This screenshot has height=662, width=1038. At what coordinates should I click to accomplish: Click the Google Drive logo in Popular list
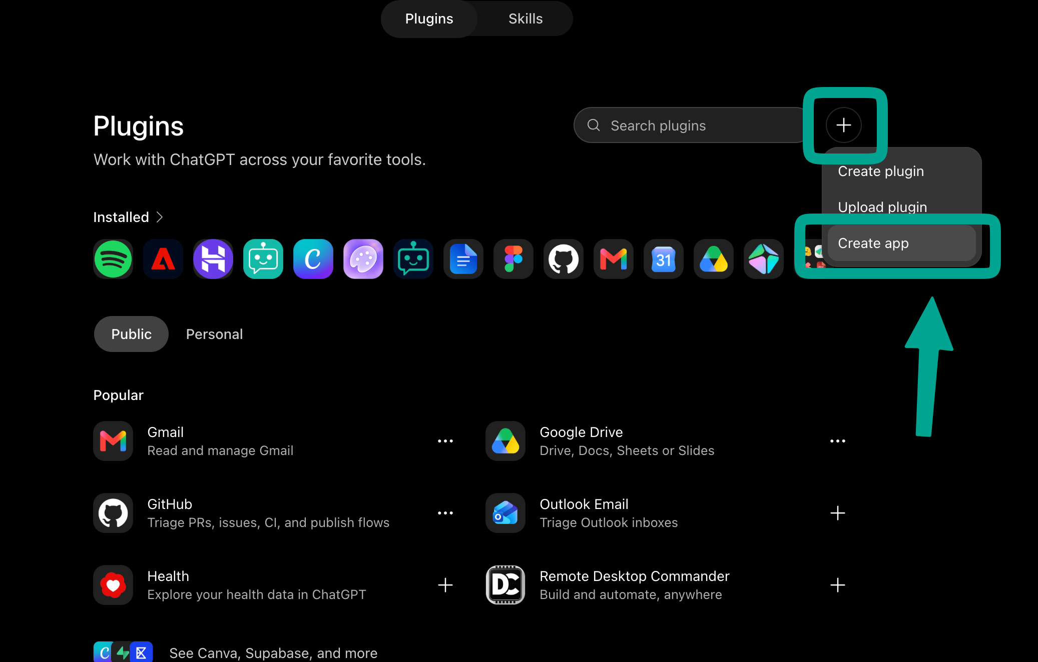coord(505,441)
